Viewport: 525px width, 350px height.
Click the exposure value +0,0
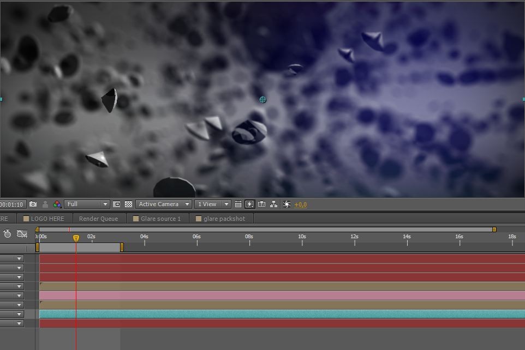tap(300, 204)
